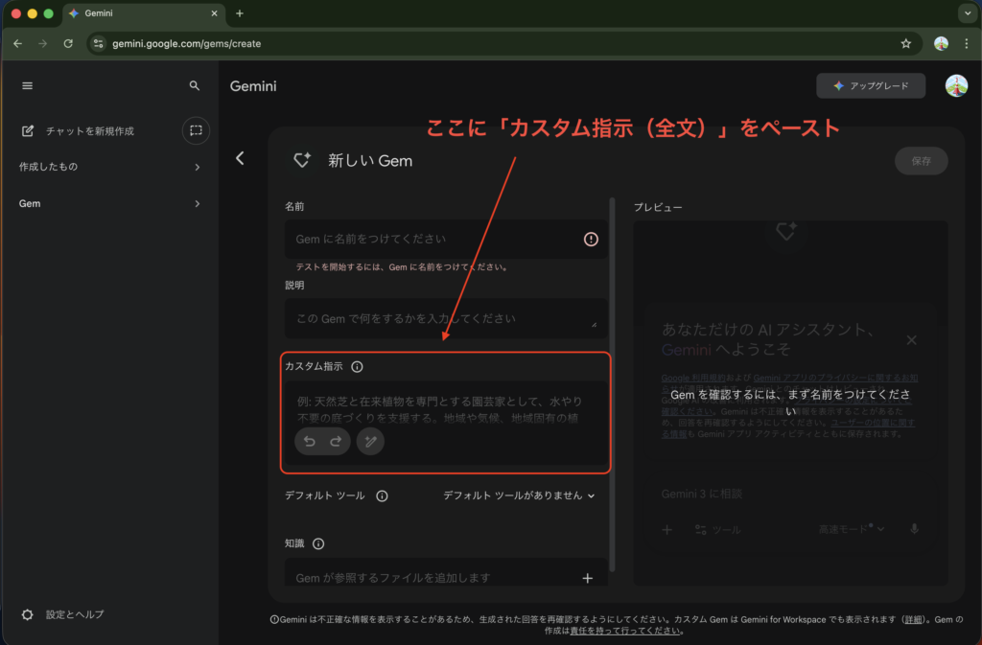Click the magic wand rewrite icon
Screen dimensions: 982x645
point(370,441)
